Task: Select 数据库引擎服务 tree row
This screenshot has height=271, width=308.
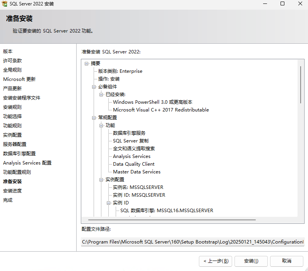Action: click(129, 133)
